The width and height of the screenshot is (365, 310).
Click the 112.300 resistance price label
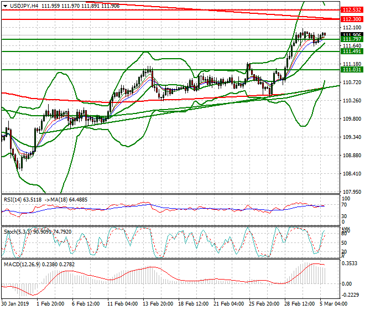(352, 19)
